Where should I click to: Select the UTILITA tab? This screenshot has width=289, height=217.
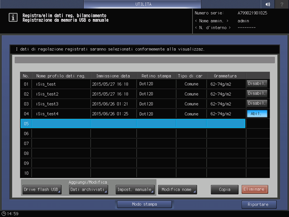tap(143, 4)
